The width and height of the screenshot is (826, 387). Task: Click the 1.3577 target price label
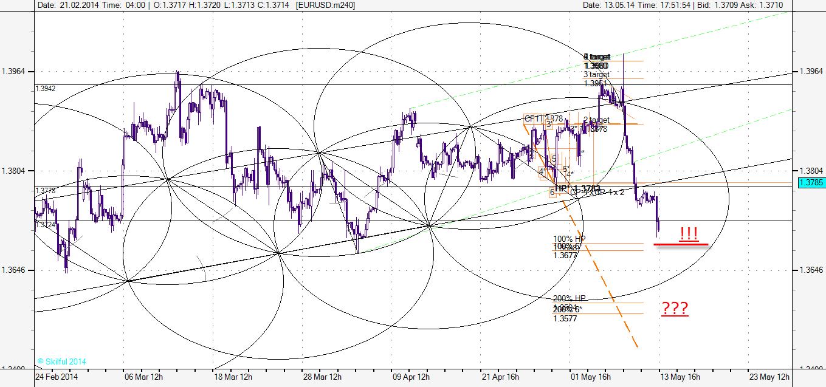(565, 318)
